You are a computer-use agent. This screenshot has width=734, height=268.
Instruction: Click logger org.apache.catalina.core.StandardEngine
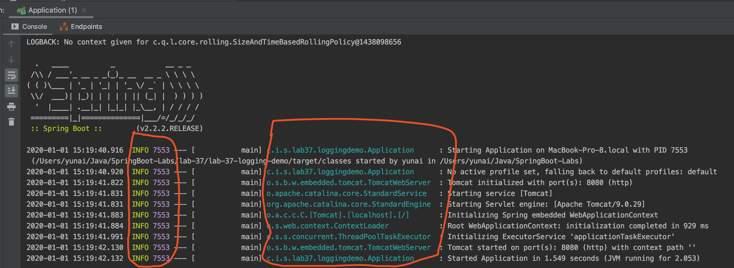[349, 204]
